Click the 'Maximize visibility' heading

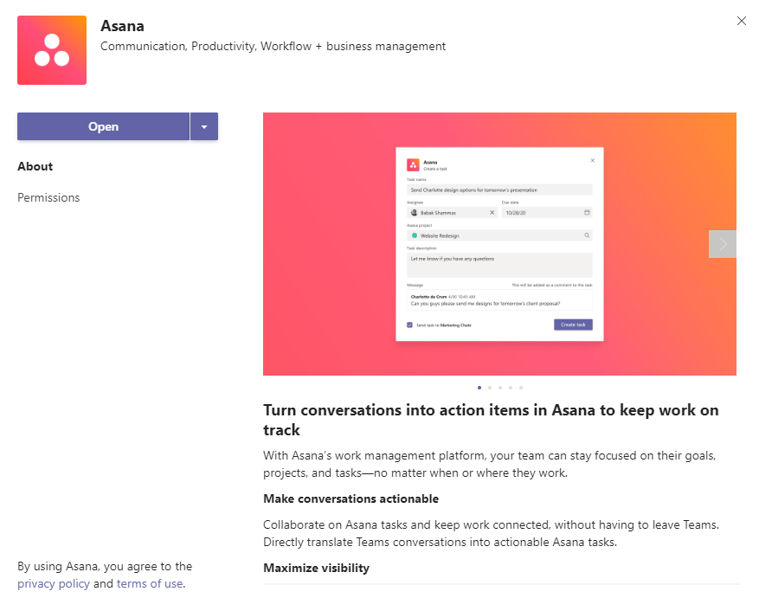316,568
